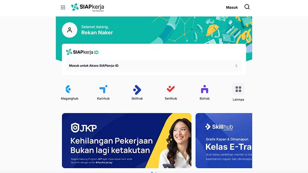Click the Rekan Naker welcome name
This screenshot has width=308, height=173.
pyautogui.click(x=97, y=32)
